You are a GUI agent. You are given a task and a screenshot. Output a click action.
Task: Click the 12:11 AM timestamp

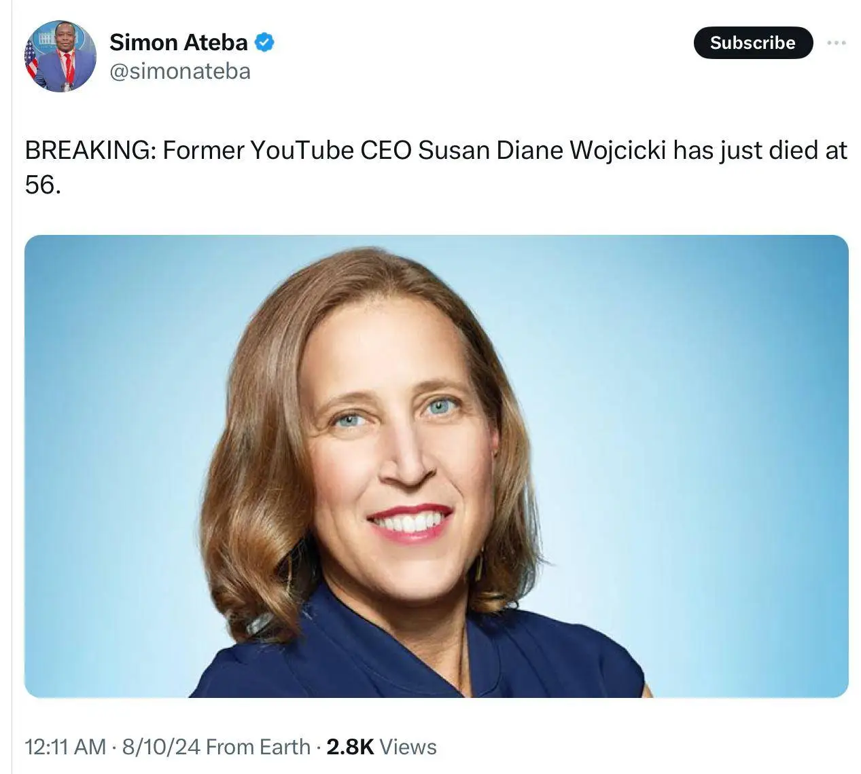(65, 747)
